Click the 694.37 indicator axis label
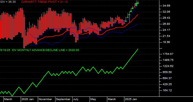193x102 pixels. click(x=167, y=78)
